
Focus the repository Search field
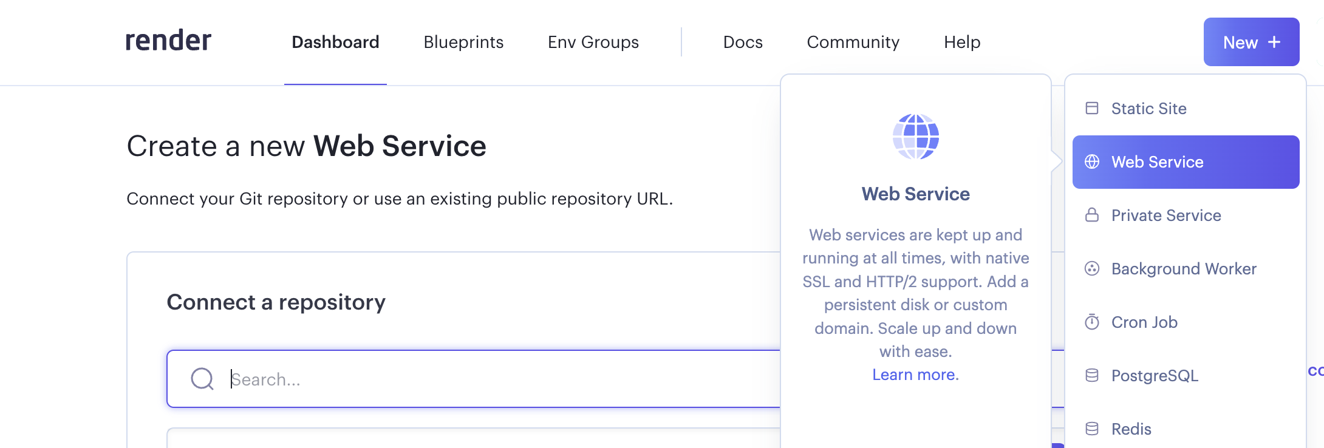coord(474,379)
